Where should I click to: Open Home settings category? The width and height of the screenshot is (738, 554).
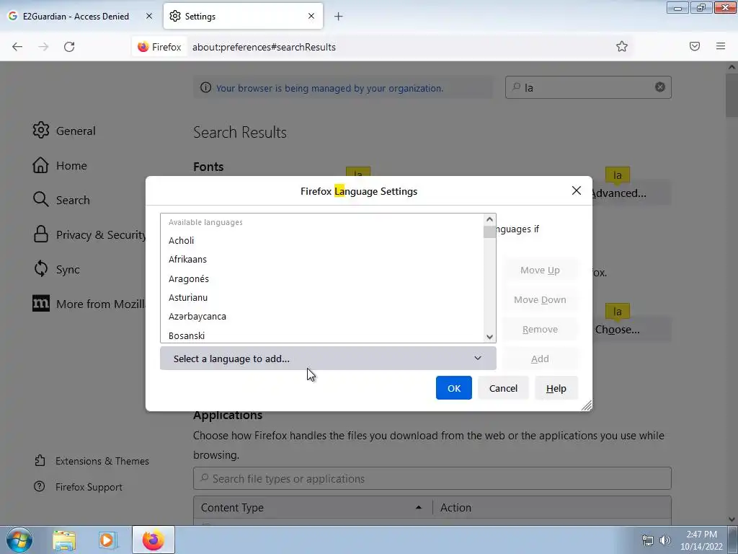(x=60, y=165)
